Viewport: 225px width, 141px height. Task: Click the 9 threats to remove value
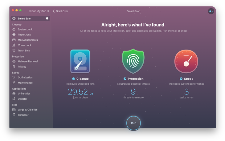coord(133,92)
